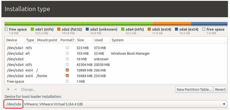
Task: Click the Format checkbox for /dev/sda4
Action: 67,64
